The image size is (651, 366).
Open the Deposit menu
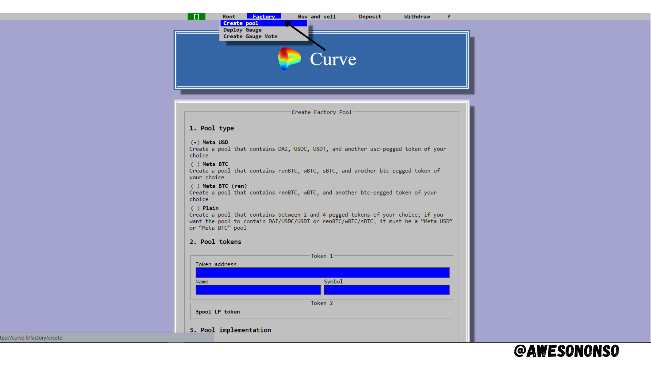pos(370,17)
